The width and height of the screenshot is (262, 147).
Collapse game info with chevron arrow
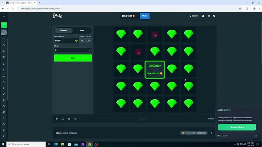point(211,133)
